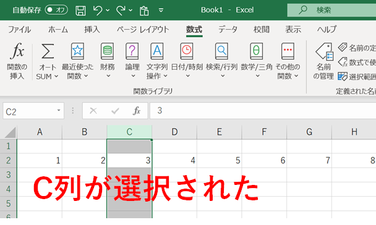The image size is (376, 225).
Task: Click cell D2 containing 4
Action: [x=174, y=160]
